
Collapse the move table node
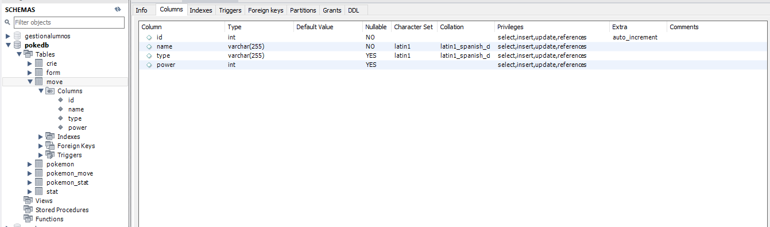click(x=30, y=82)
